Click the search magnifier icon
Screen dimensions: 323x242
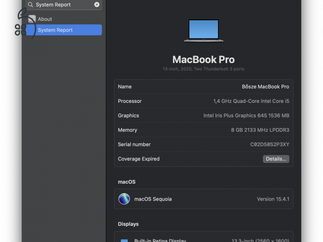click(30, 5)
